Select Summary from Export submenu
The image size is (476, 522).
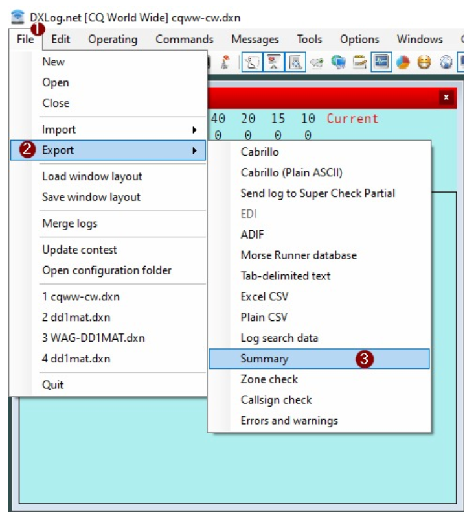click(x=264, y=359)
